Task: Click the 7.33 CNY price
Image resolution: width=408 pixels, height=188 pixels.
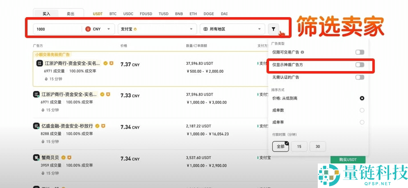Action: (x=130, y=95)
